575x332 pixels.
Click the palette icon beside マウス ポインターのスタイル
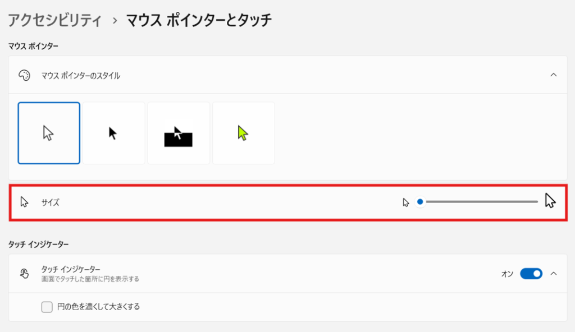(x=24, y=75)
